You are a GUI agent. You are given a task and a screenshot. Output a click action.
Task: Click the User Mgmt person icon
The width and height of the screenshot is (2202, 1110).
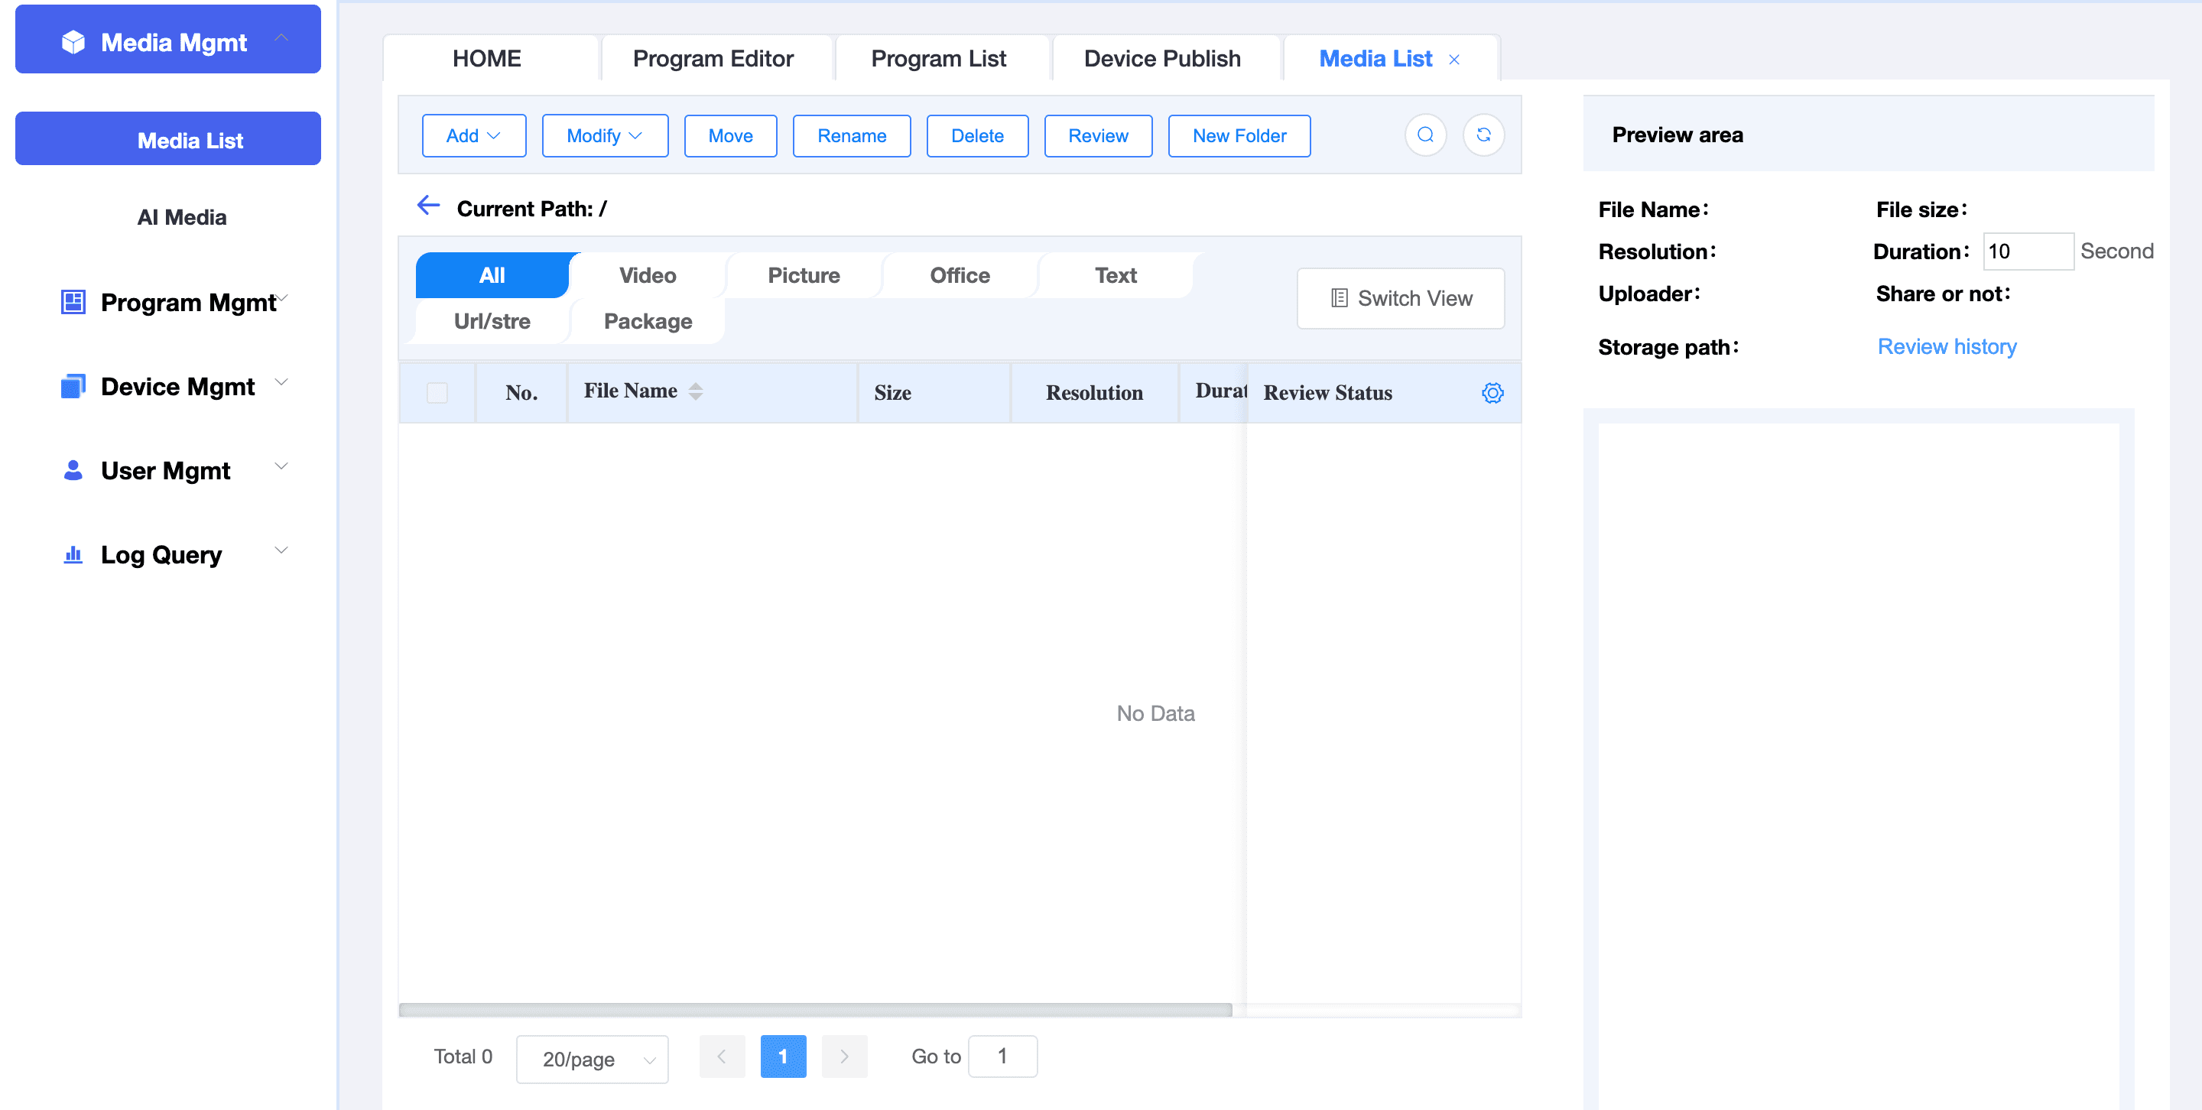[73, 470]
